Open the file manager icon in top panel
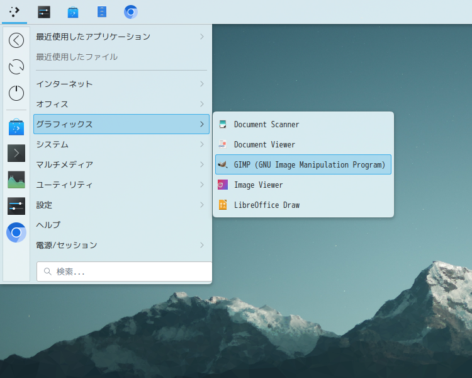The height and width of the screenshot is (378, 472). pyautogui.click(x=102, y=12)
